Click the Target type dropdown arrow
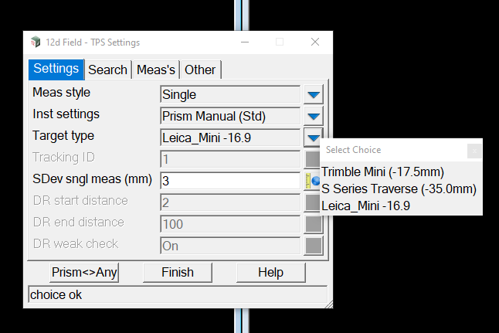The width and height of the screenshot is (499, 333). pos(313,138)
